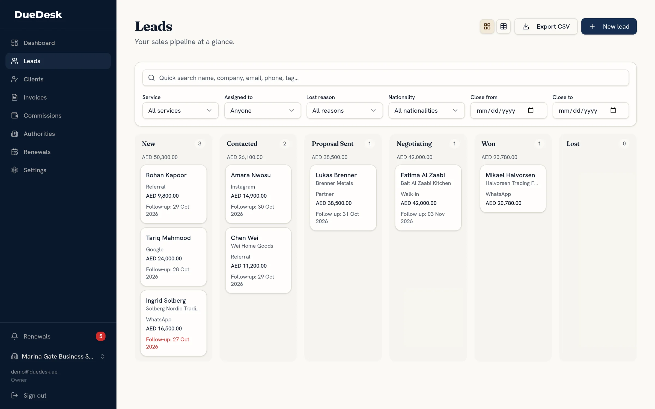Click the Settings gear icon
The image size is (655, 409).
pos(14,170)
